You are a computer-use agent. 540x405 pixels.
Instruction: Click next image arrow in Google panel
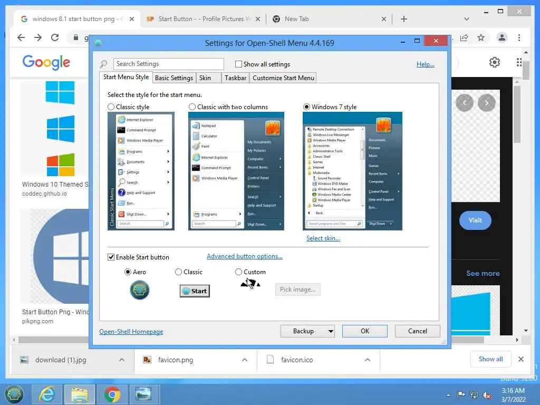tap(487, 103)
